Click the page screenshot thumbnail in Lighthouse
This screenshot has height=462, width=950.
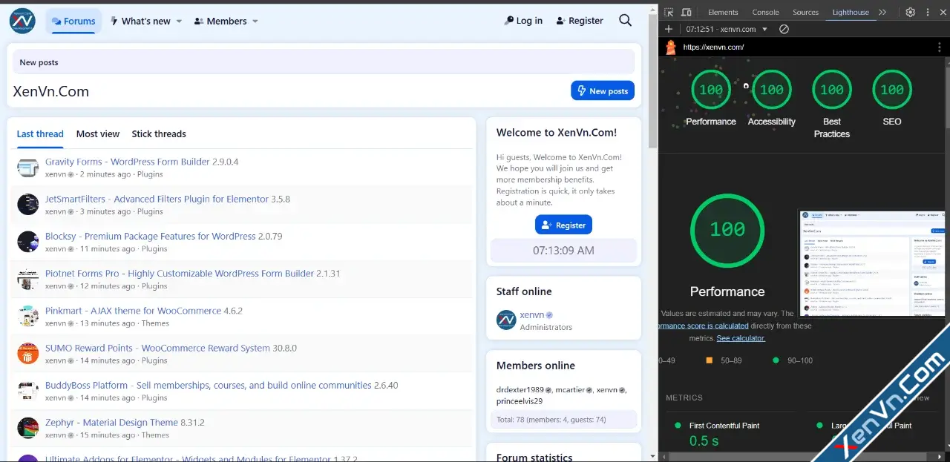(873, 263)
